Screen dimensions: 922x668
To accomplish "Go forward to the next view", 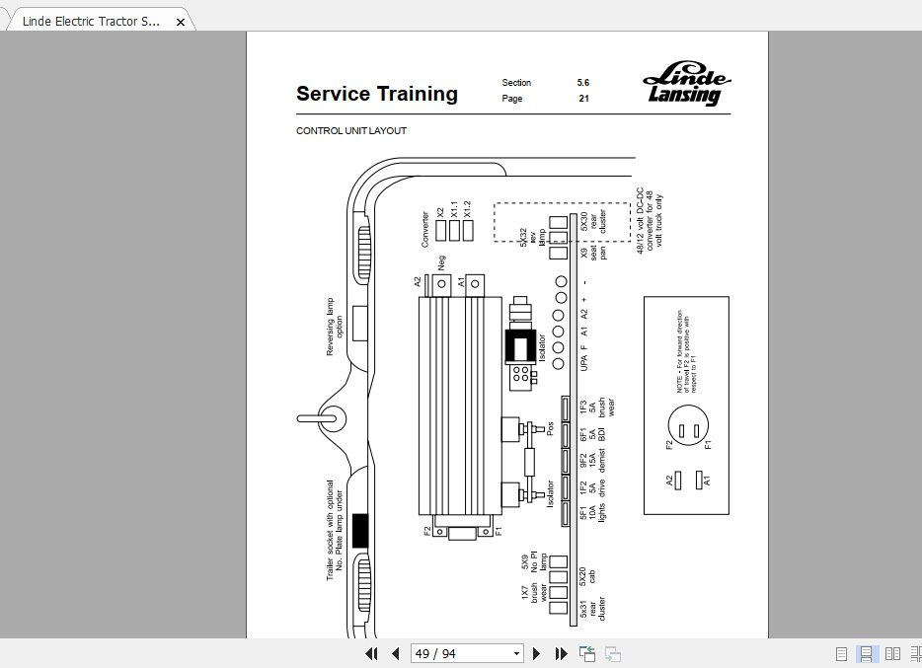I will pyautogui.click(x=613, y=653).
